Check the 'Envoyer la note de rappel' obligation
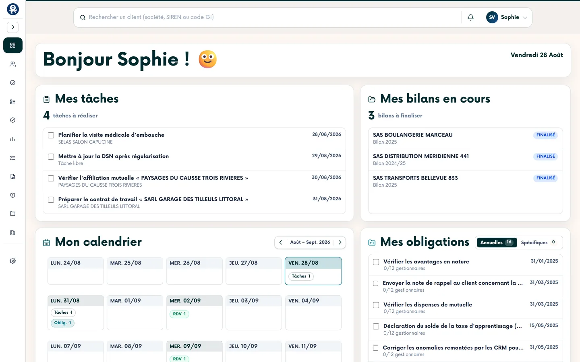Image resolution: width=580 pixels, height=362 pixels. click(375, 284)
